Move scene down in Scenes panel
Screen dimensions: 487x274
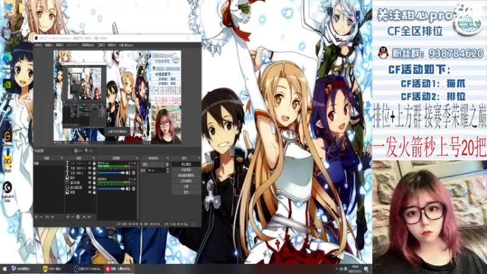52,217
